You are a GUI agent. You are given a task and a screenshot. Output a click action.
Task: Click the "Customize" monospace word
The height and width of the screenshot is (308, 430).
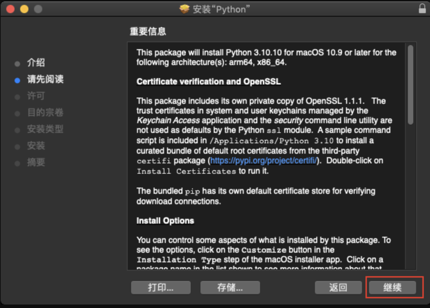[264, 250]
